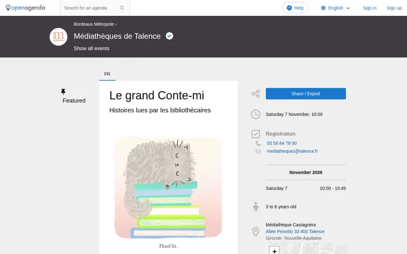
Task: Click Saturday 7 November, 10:00 text
Action: [x=294, y=114]
